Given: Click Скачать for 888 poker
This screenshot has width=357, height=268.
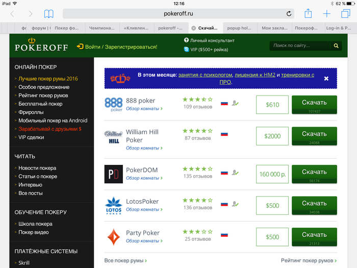Looking at the screenshot, I should pyautogui.click(x=315, y=105).
